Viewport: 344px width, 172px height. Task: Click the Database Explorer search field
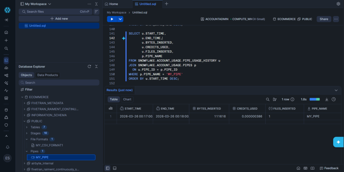[59, 83]
